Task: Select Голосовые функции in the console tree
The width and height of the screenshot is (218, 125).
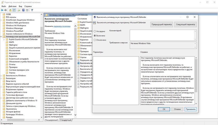Action: [15, 95]
